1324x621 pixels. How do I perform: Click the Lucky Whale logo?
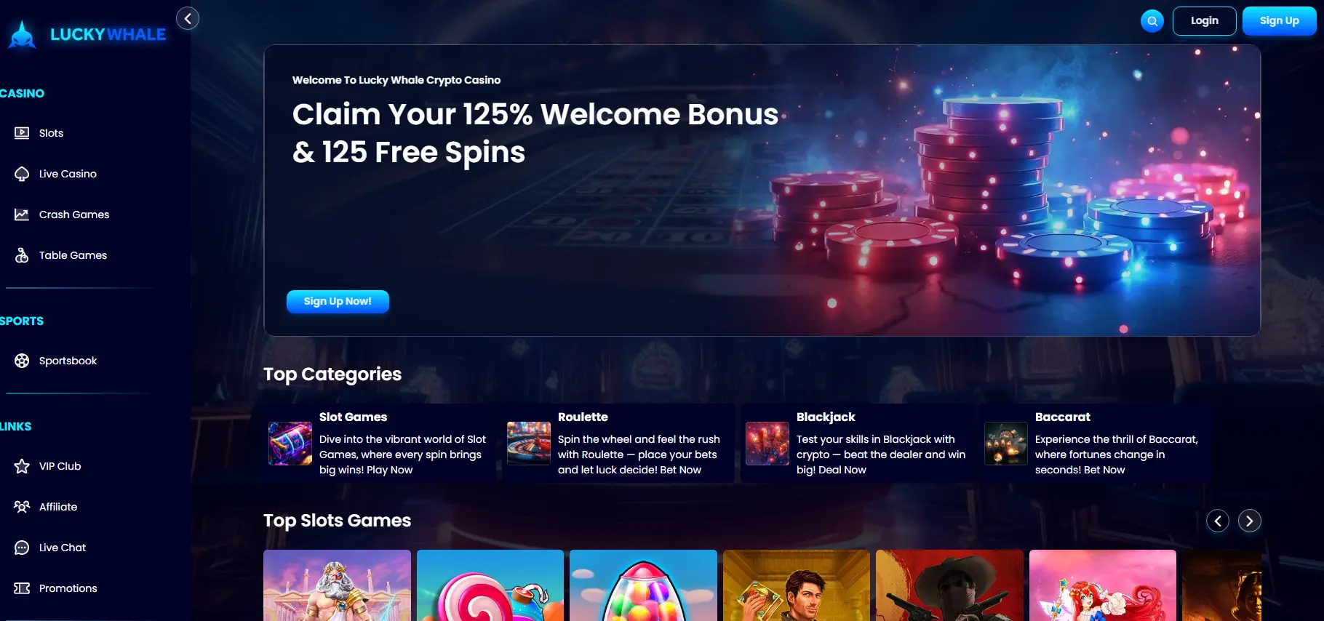pyautogui.click(x=87, y=34)
